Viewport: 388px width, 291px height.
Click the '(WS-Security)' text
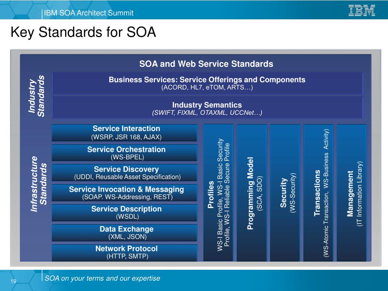pos(293,193)
